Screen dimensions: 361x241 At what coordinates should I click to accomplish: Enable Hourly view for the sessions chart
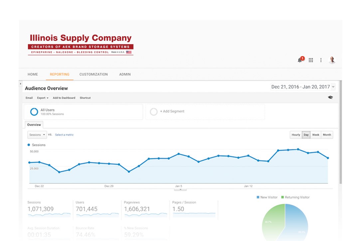(295, 135)
